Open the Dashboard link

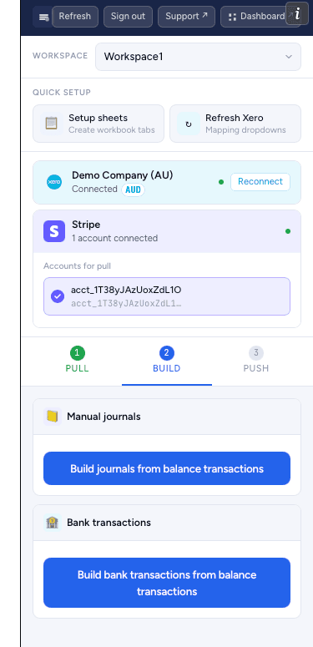[260, 17]
